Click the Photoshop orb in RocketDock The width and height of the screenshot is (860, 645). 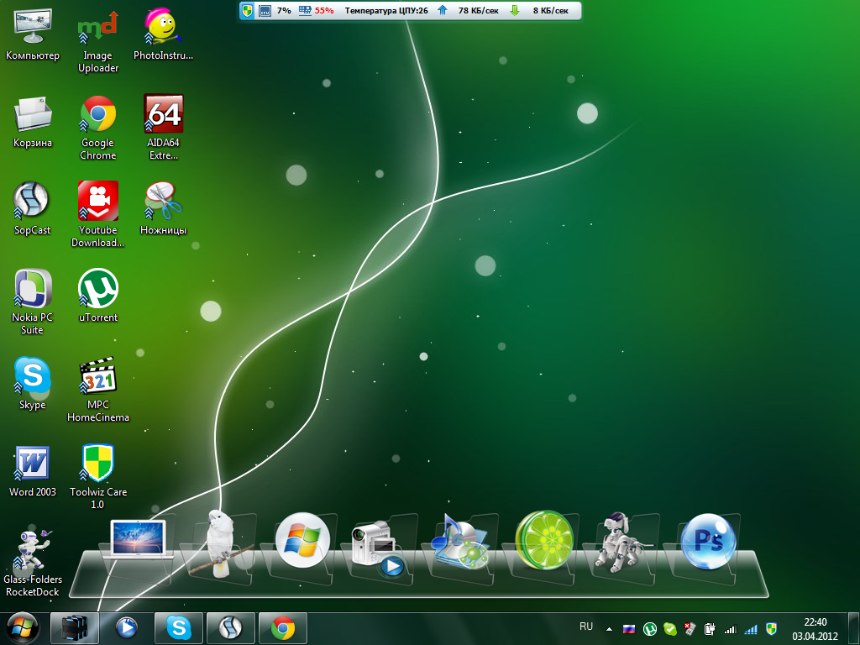pos(708,542)
